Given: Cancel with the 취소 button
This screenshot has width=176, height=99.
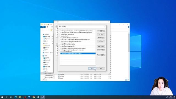Looking at the screenshot, I should 101,68.
